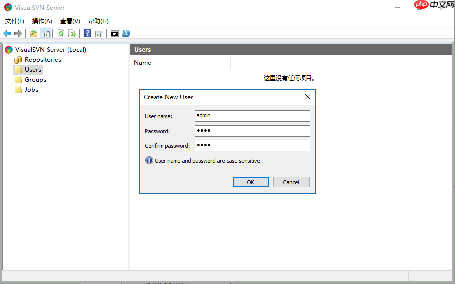
Task: Open the 文件(F) menu
Action: tap(15, 21)
